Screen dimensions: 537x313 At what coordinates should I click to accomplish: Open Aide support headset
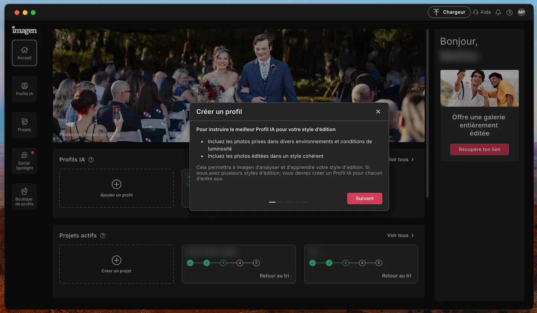coord(481,12)
